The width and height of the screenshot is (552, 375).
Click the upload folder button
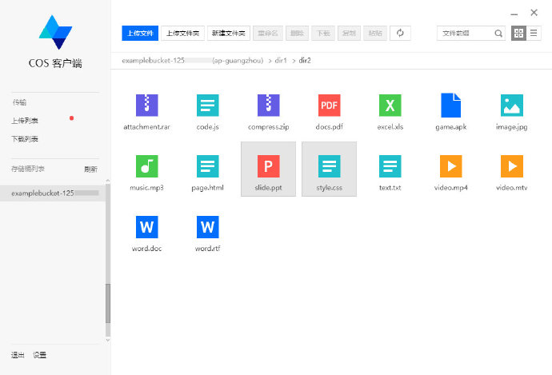(183, 33)
